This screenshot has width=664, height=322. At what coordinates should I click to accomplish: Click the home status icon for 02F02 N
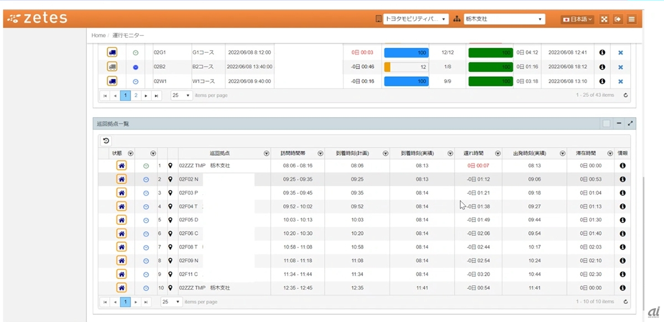pos(122,179)
